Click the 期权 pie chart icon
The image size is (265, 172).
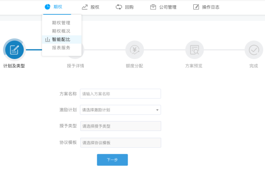tap(47, 7)
